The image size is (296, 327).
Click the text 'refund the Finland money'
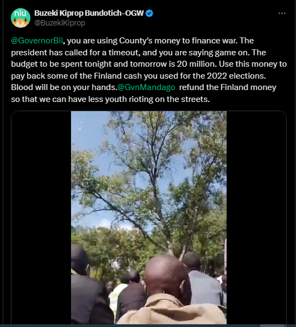point(228,87)
